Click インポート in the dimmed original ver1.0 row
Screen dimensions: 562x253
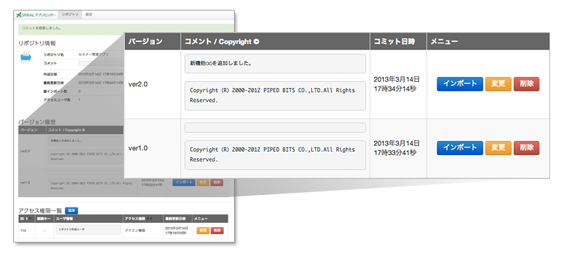click(x=184, y=182)
